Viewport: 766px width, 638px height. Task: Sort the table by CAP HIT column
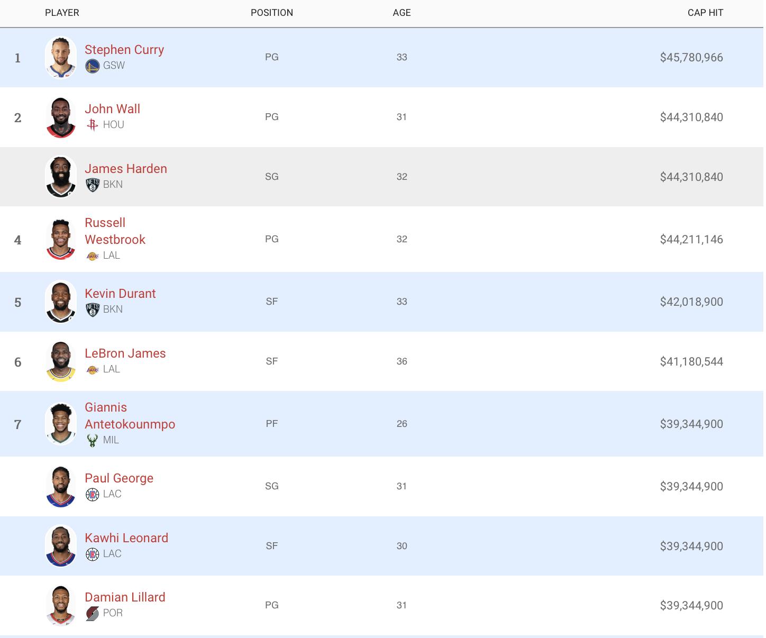705,13
